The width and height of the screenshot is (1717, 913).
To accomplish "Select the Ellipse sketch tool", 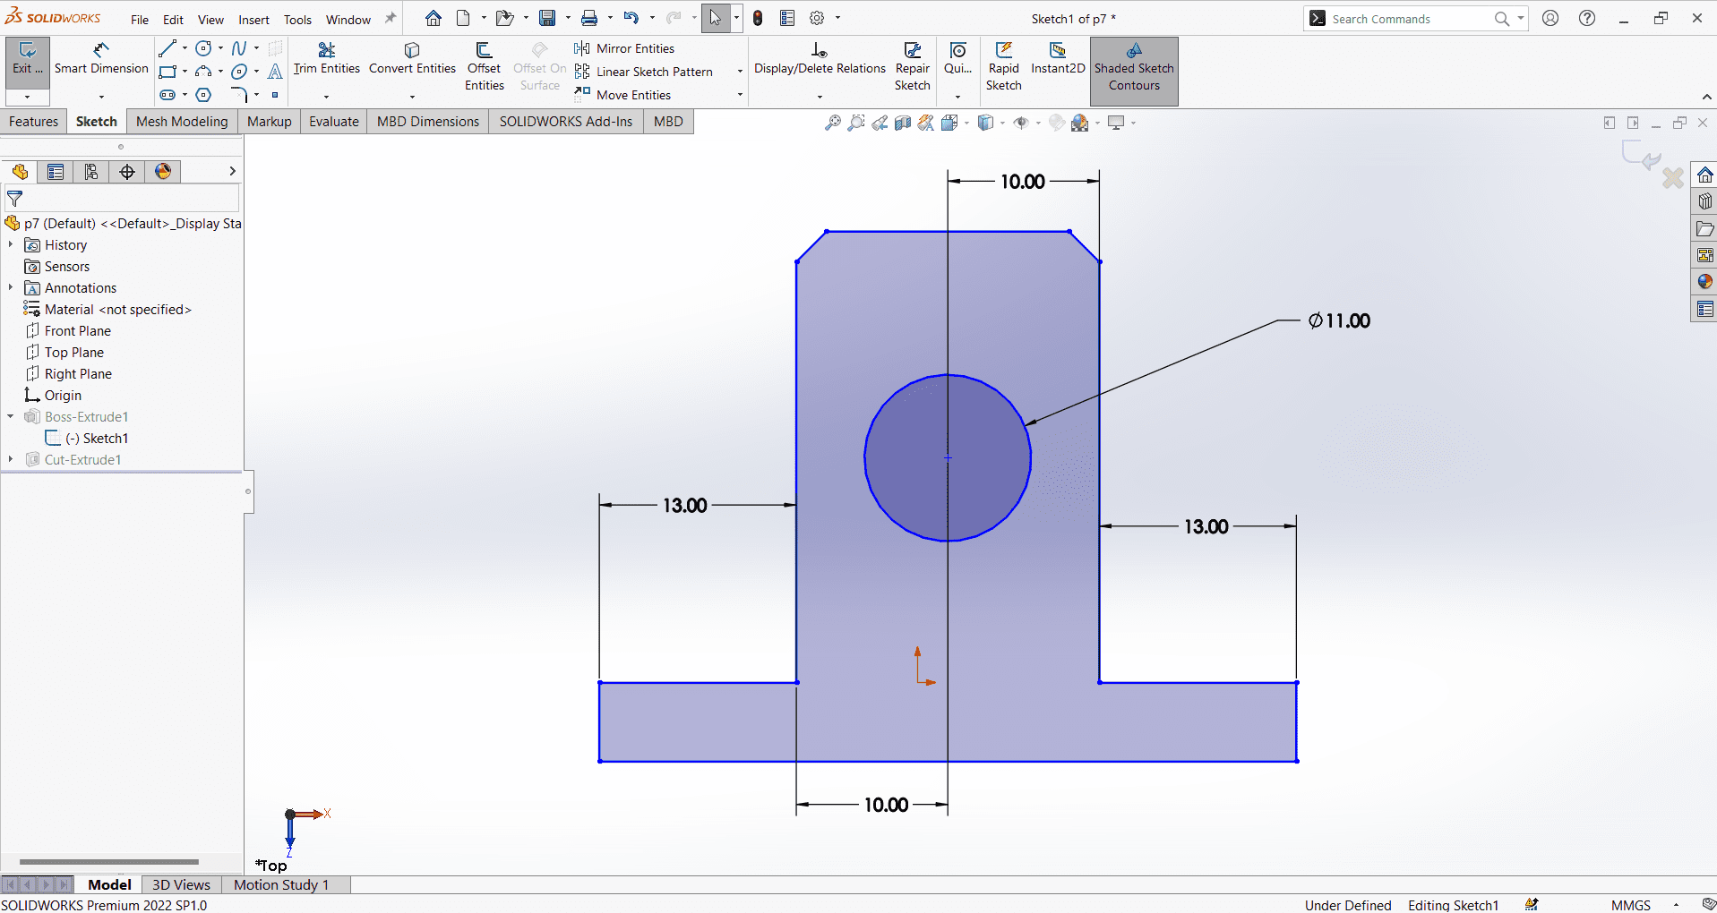I will [x=239, y=72].
